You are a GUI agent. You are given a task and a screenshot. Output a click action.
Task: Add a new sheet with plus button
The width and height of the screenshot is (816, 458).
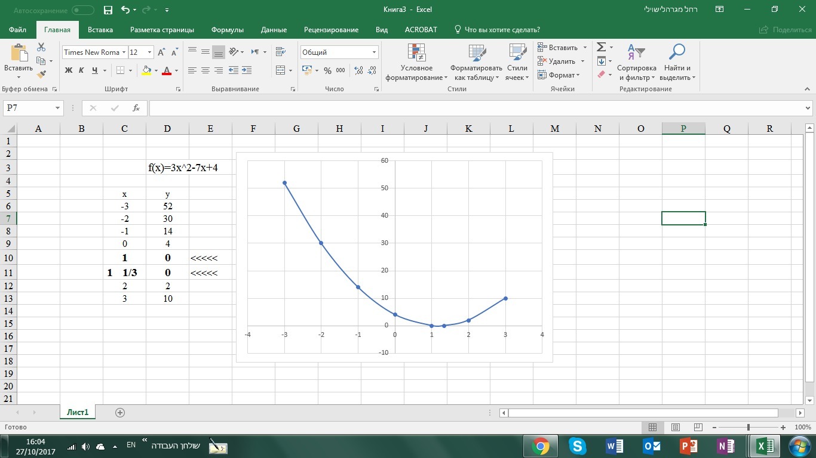120,413
